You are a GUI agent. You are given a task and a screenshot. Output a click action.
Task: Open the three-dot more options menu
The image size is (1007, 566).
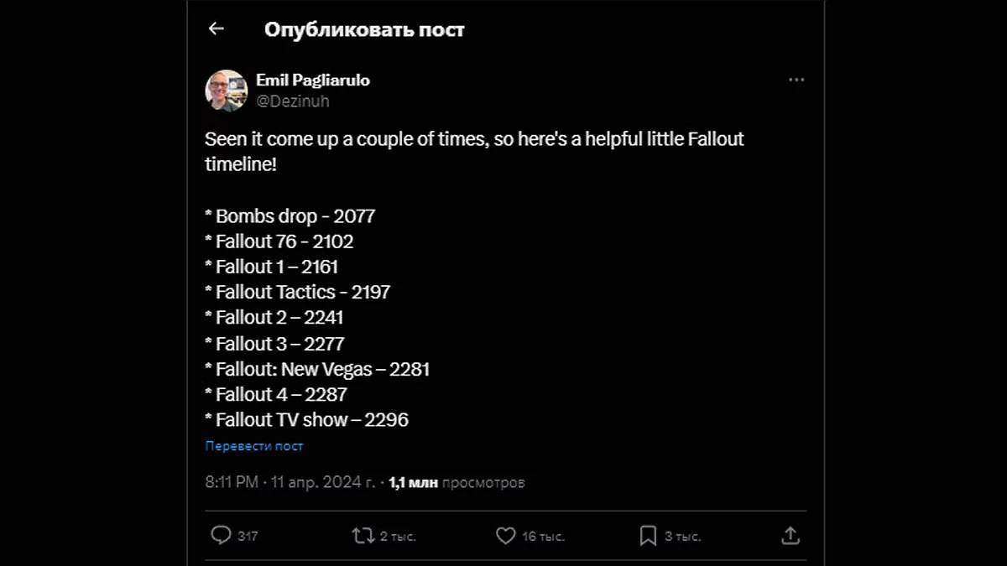pyautogui.click(x=796, y=80)
